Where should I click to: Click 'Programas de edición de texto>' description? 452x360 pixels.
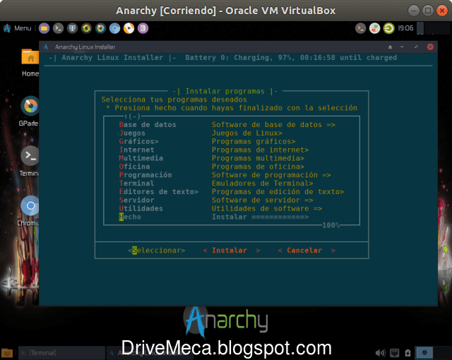[x=278, y=191]
